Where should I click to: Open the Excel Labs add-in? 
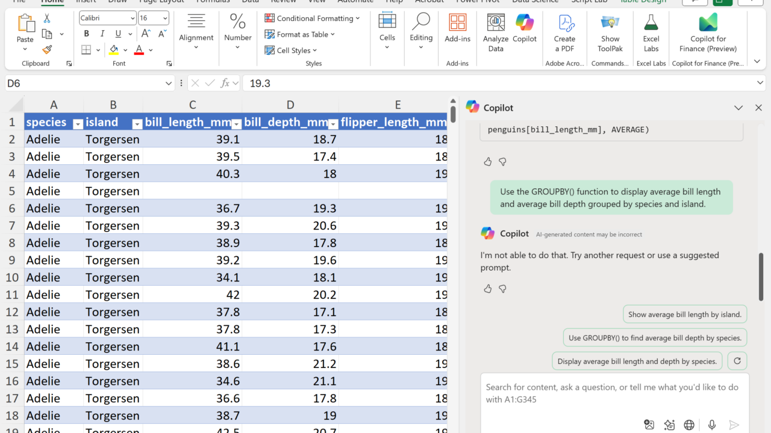[651, 32]
